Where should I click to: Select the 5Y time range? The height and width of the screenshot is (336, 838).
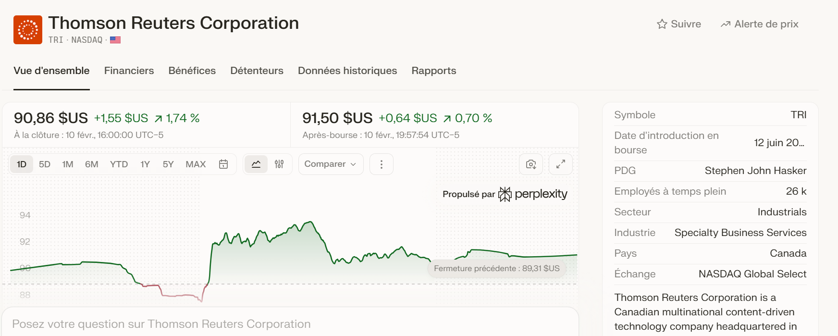pyautogui.click(x=168, y=164)
